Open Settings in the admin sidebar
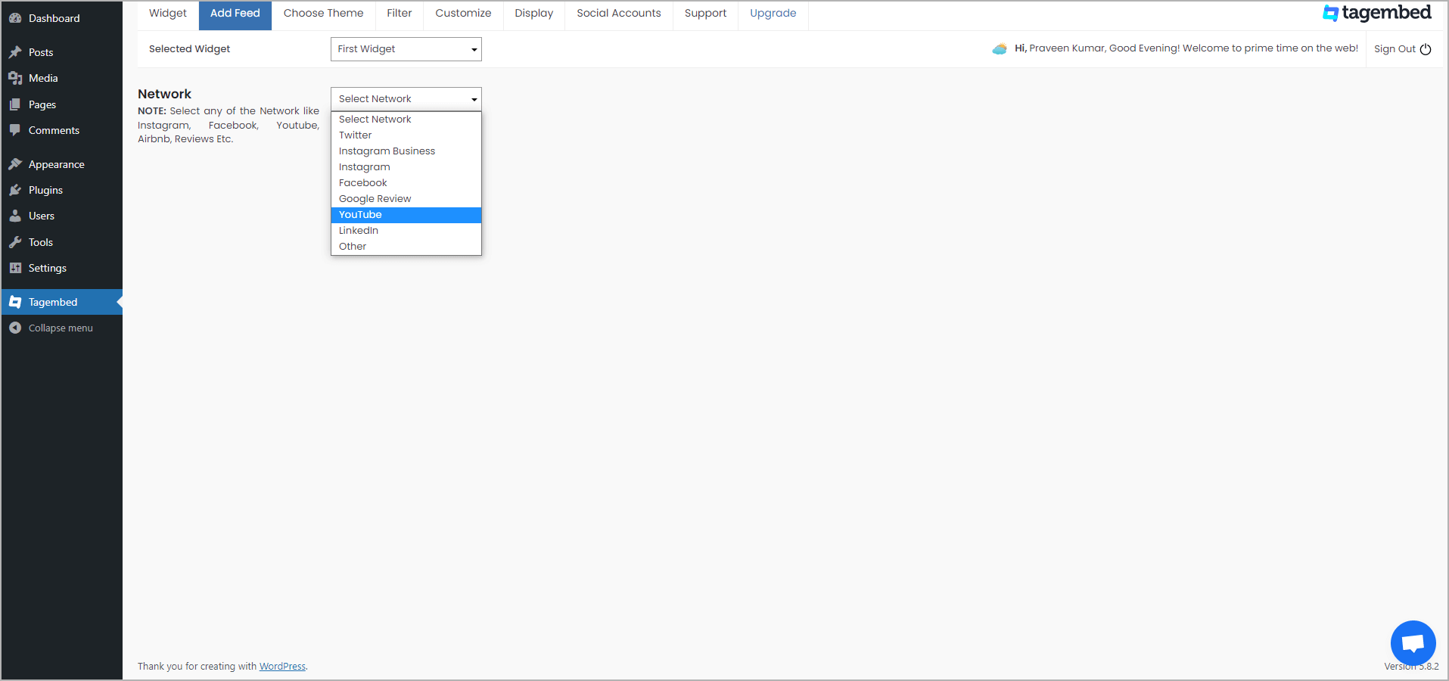 (61, 268)
